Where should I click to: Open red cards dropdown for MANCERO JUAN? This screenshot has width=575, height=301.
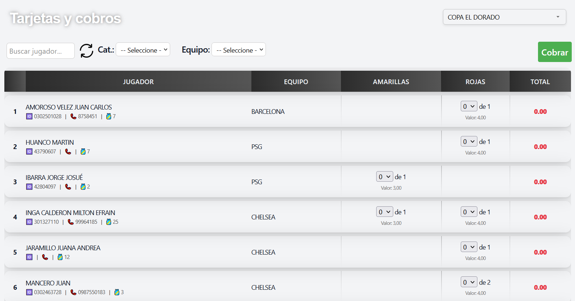tap(469, 282)
